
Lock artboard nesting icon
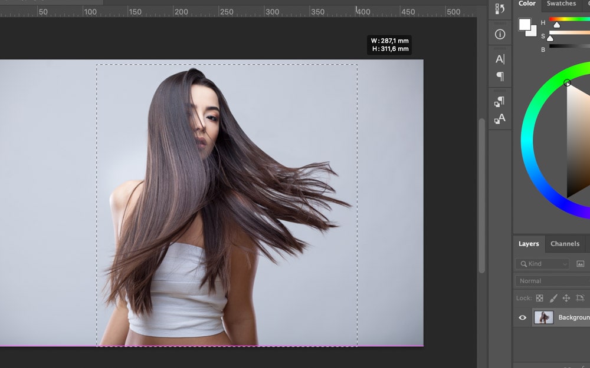(580, 298)
